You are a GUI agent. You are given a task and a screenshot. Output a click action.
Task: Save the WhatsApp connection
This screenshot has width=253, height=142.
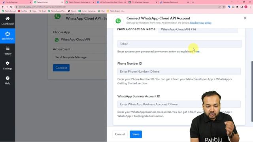[136, 134]
